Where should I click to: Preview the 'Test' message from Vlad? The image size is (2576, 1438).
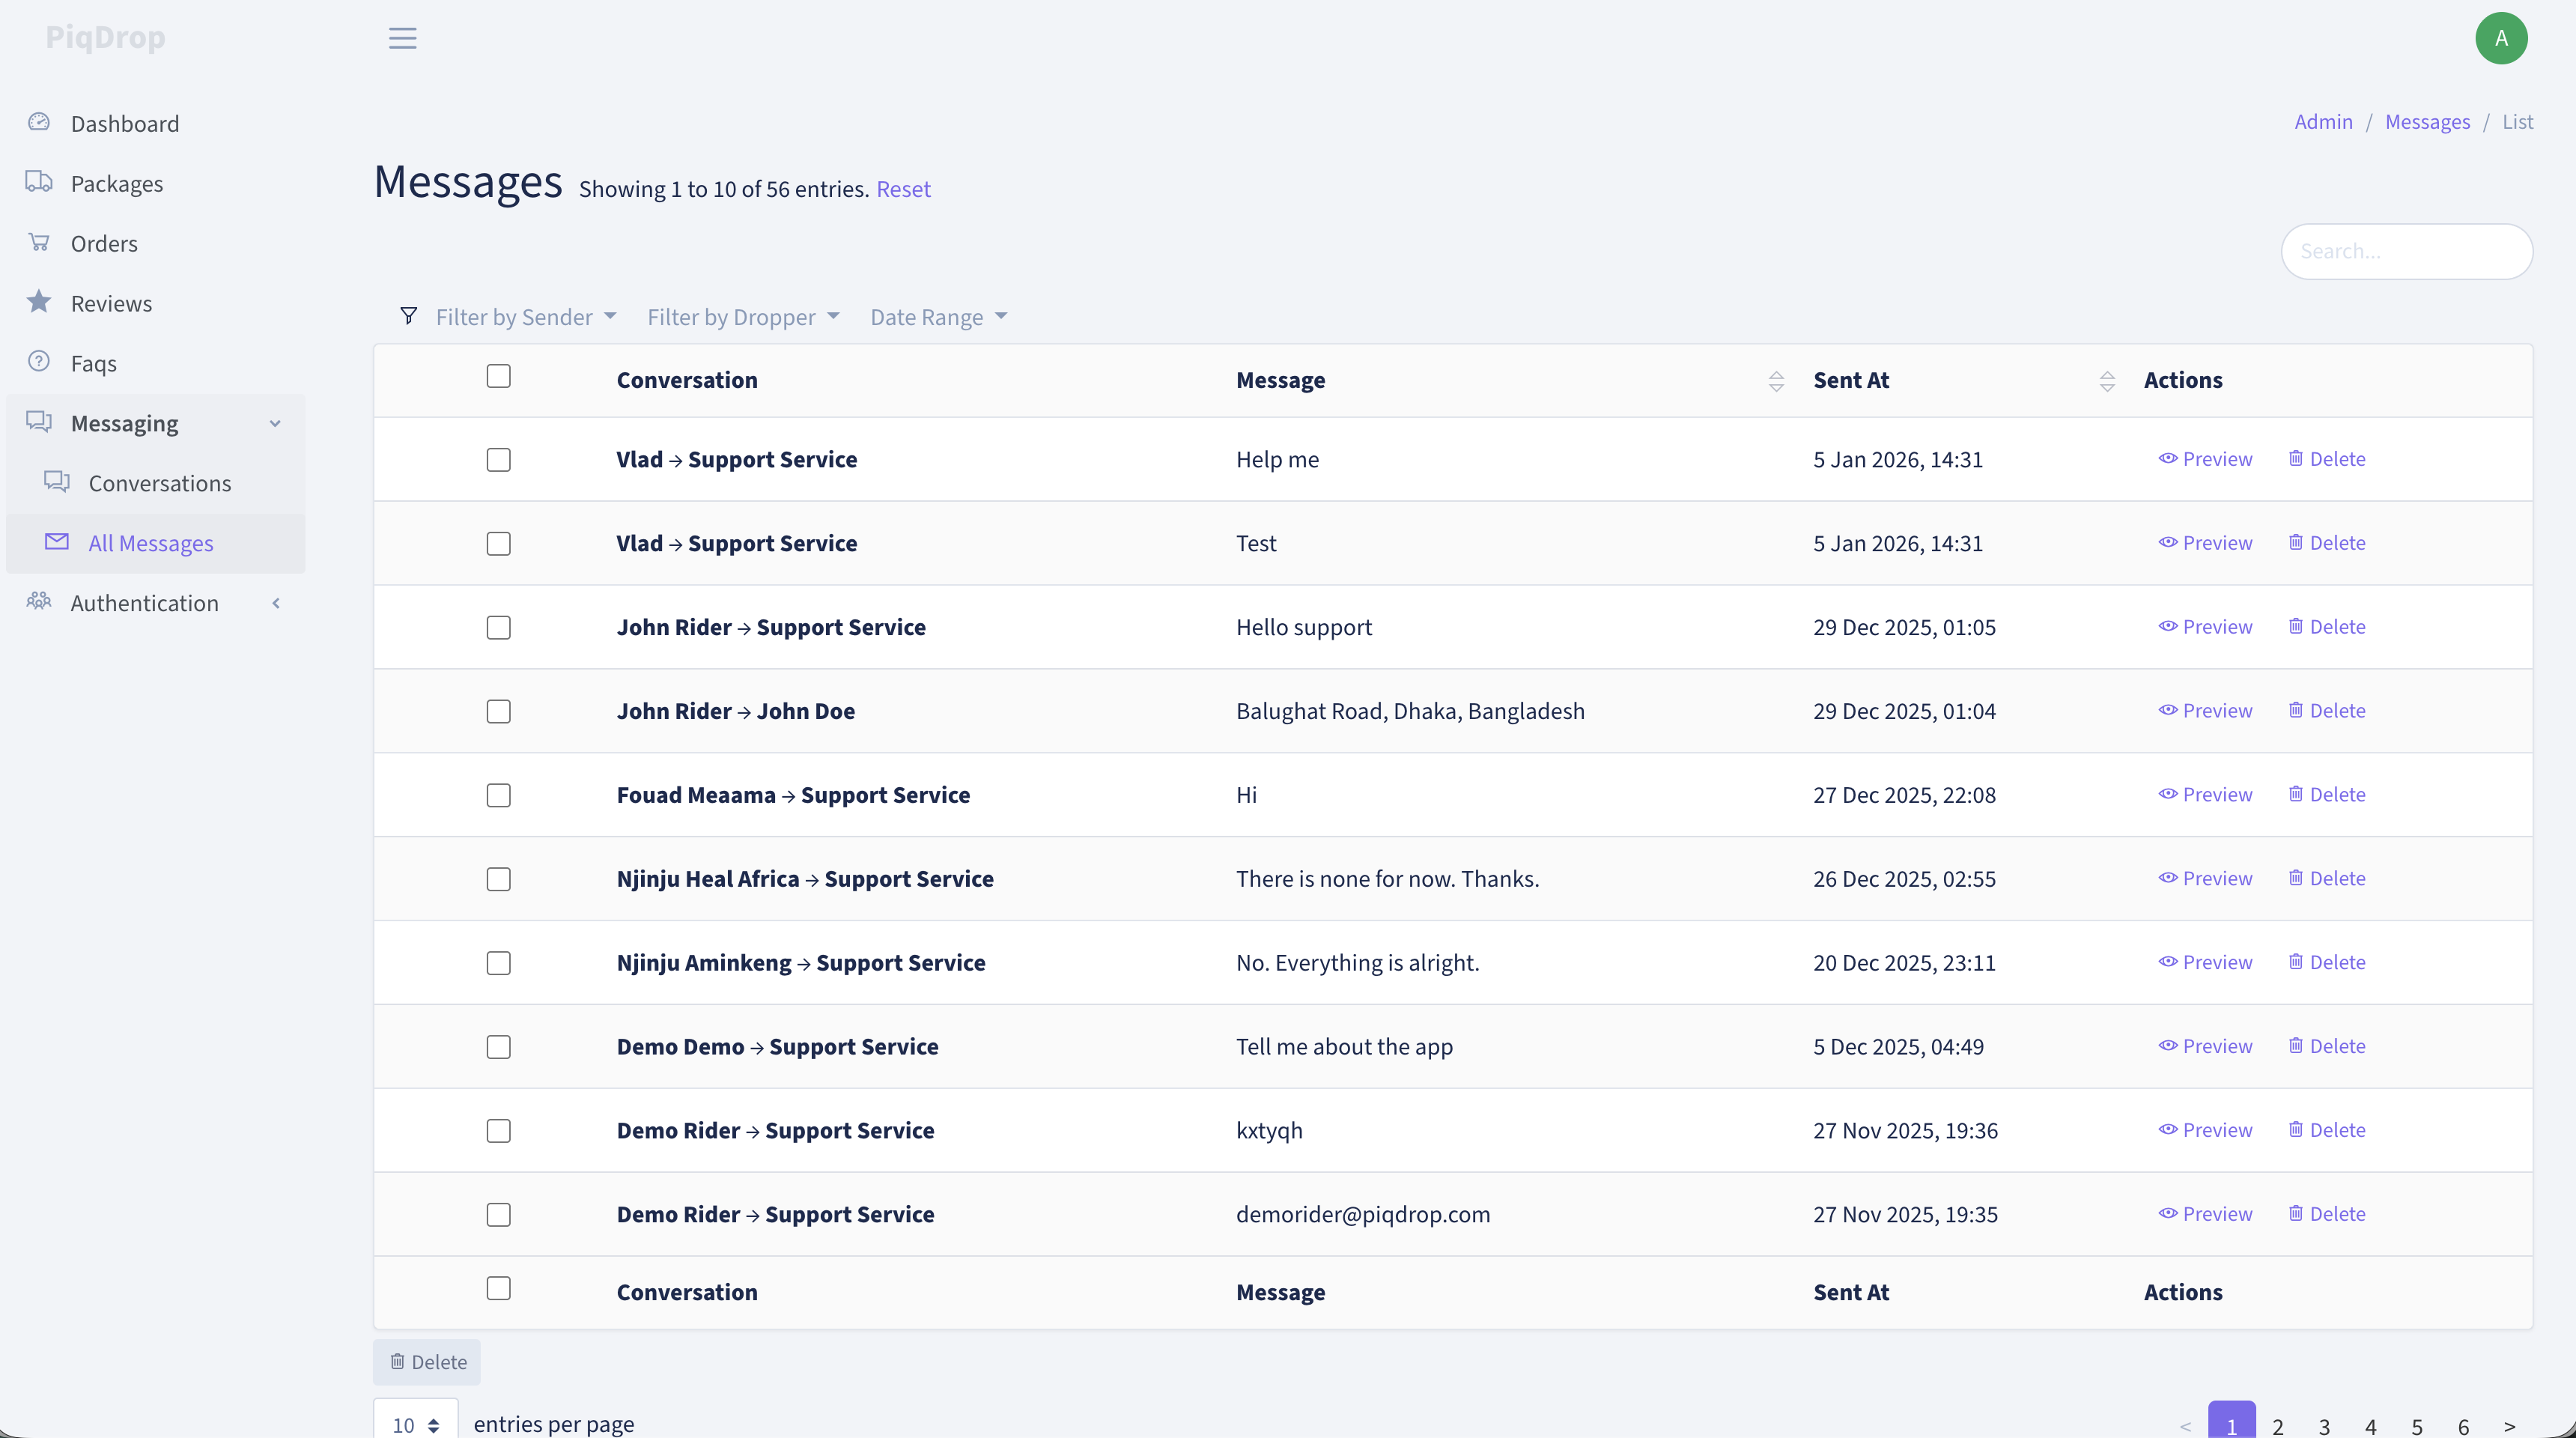[2205, 543]
